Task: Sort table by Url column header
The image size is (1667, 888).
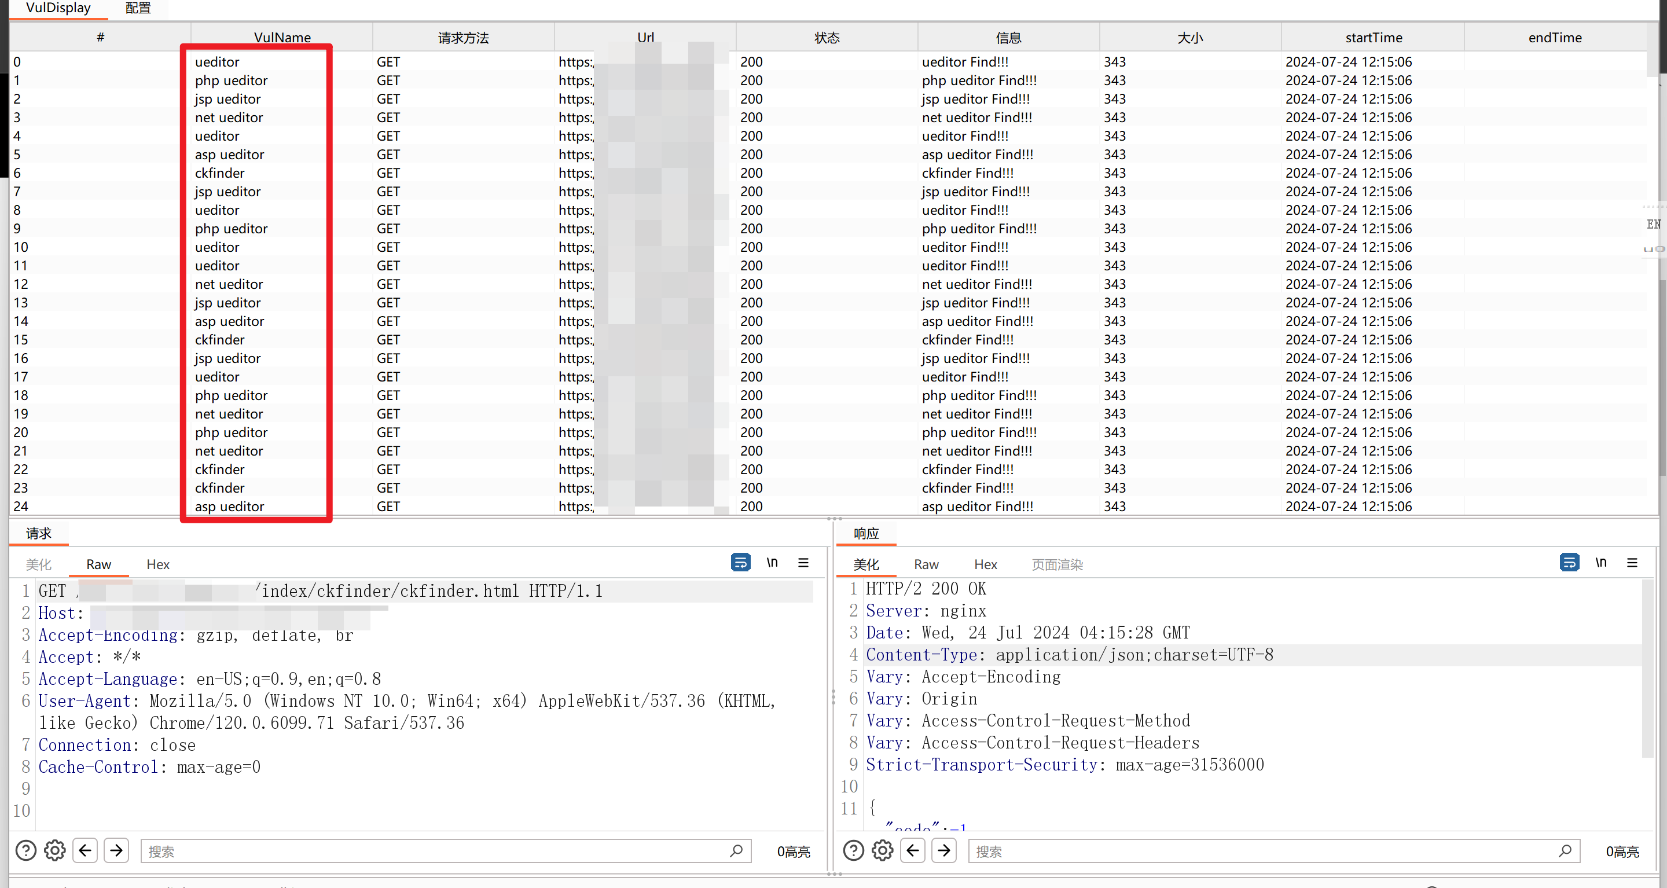Action: coord(645,38)
